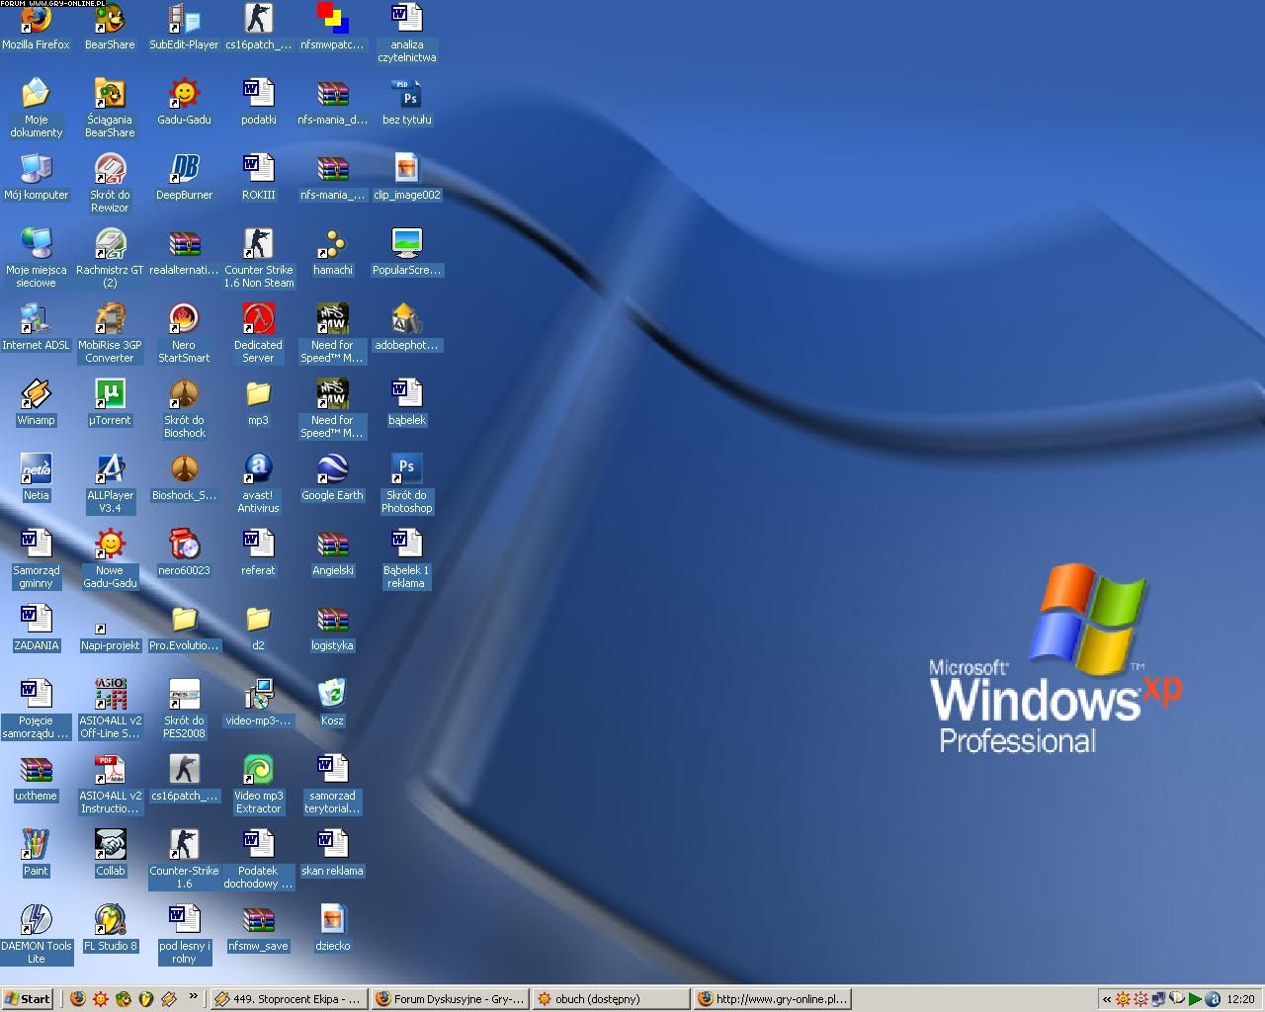Launch the BearShare desktop icon

[110, 27]
